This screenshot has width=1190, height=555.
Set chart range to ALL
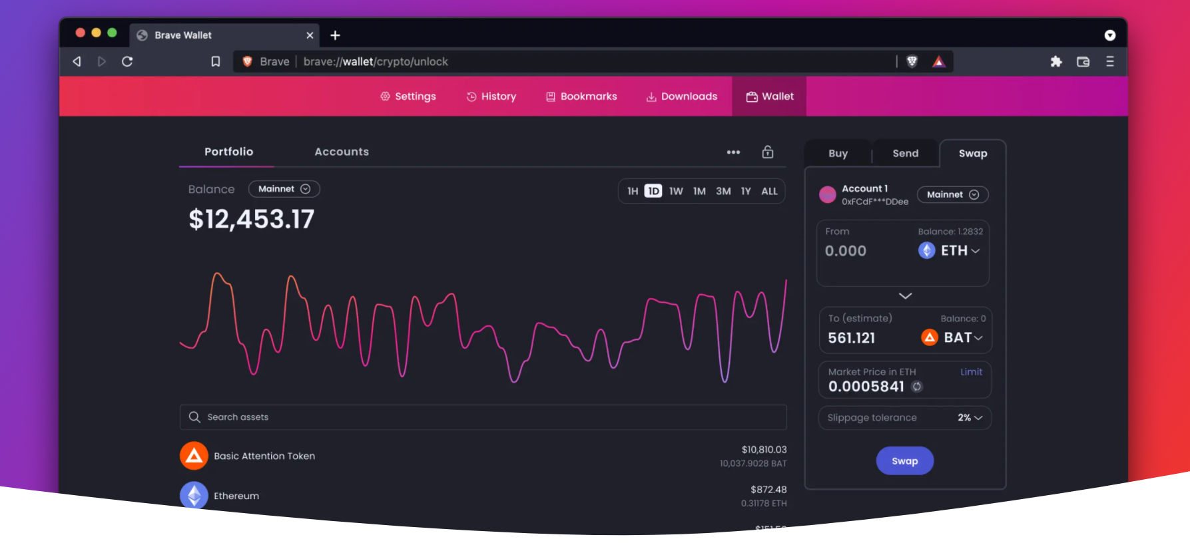click(769, 192)
